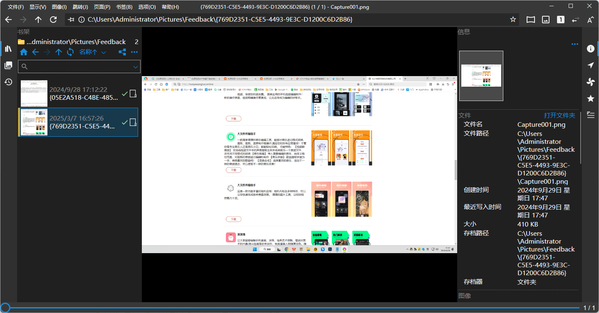Click the 1 / 1 page counter
The width and height of the screenshot is (599, 313).
(589, 308)
